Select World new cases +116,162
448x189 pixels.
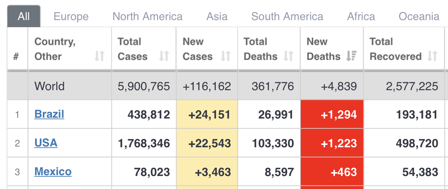click(207, 86)
